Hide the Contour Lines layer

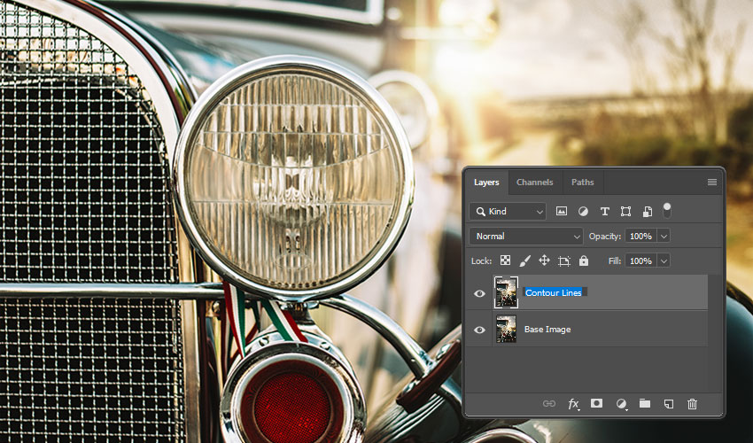[x=479, y=293]
